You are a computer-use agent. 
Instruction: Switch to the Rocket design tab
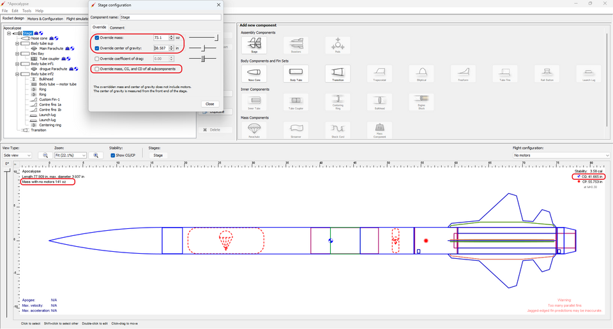pyautogui.click(x=13, y=18)
